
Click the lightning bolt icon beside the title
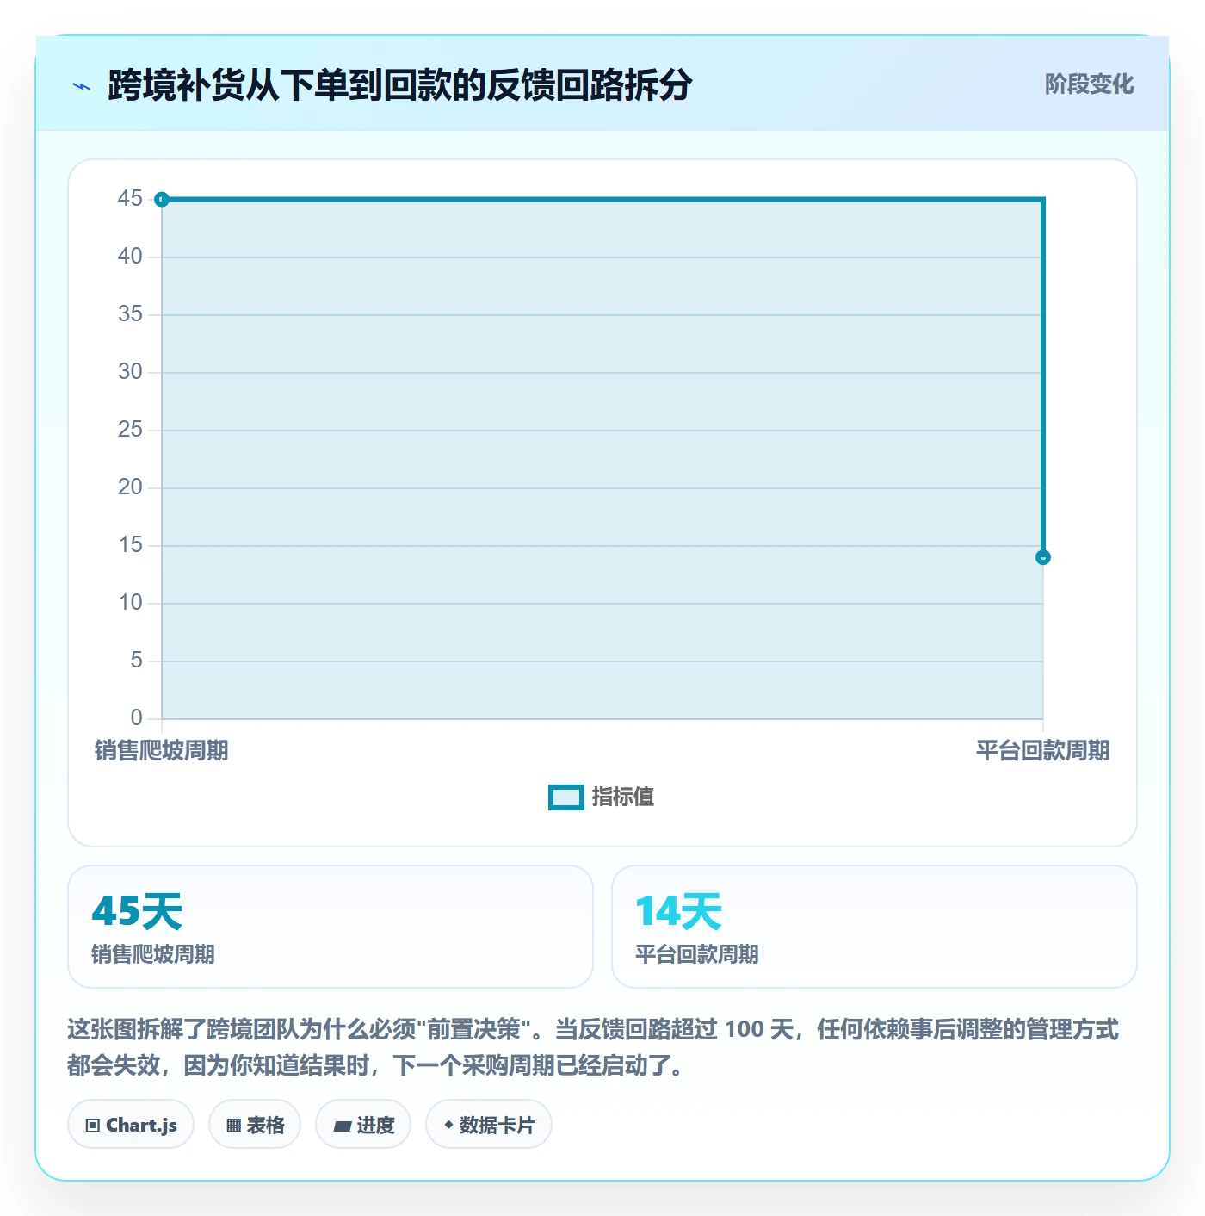[x=82, y=86]
